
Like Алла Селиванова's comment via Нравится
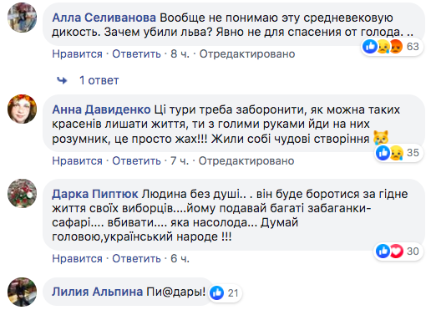click(x=77, y=53)
